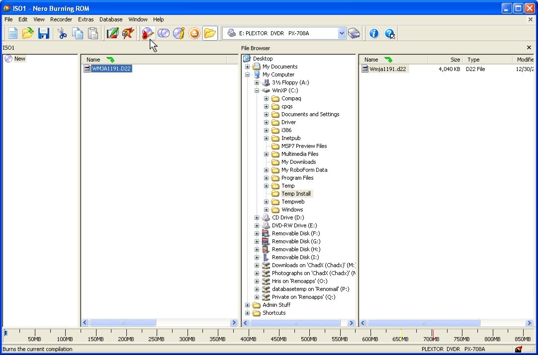Open the Window menu

pyautogui.click(x=138, y=19)
